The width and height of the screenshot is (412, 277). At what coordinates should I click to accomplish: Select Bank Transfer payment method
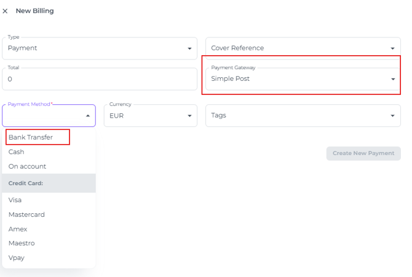[x=31, y=137]
